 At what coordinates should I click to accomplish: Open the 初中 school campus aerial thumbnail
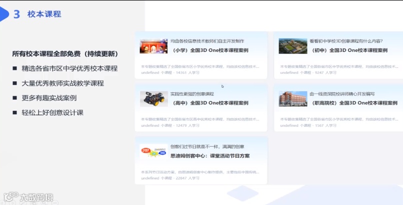click(292, 46)
